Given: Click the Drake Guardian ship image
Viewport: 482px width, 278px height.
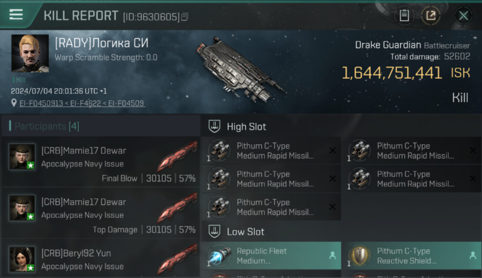Looking at the screenshot, I should click(240, 70).
